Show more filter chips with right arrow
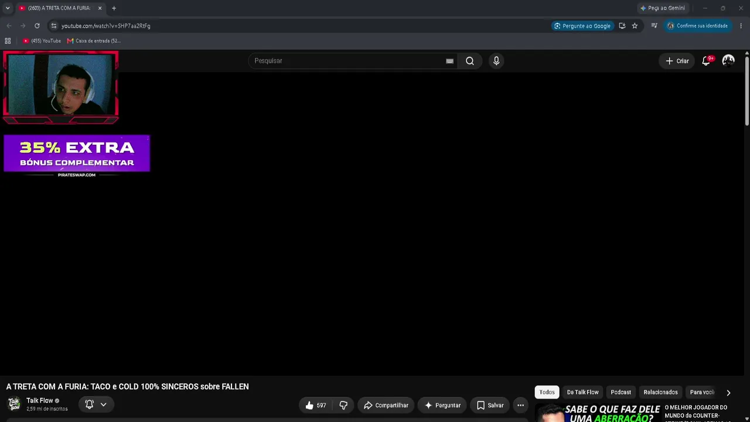Image resolution: width=750 pixels, height=422 pixels. (x=728, y=393)
